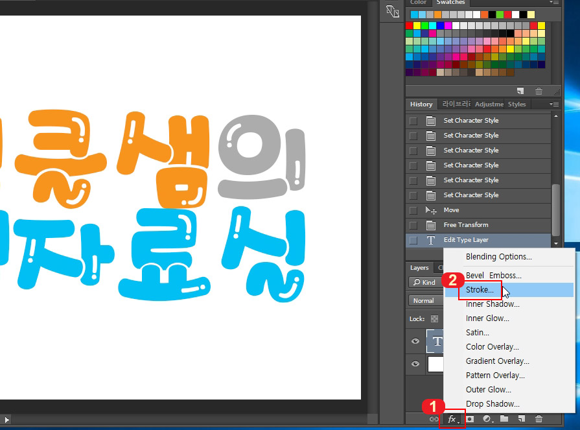
Task: Click History list scroll up arrow
Action: tap(556, 117)
